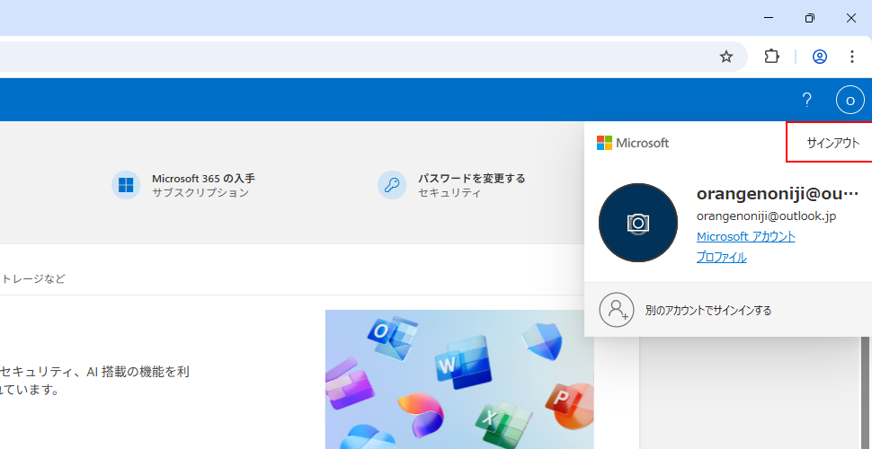Click the セキュリティ text
The image size is (872, 449).
pos(449,193)
